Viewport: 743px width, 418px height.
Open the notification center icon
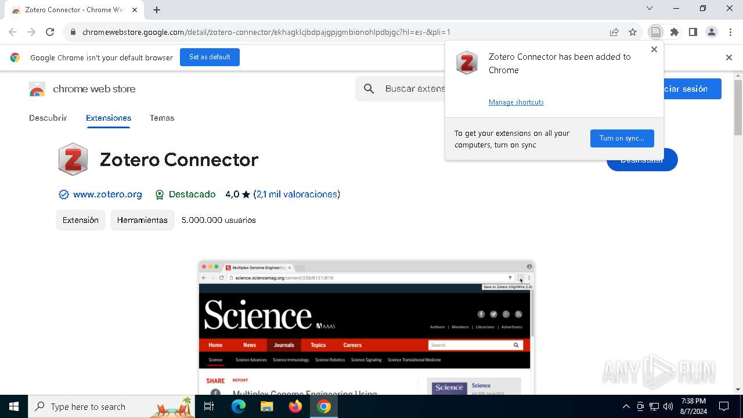724,406
